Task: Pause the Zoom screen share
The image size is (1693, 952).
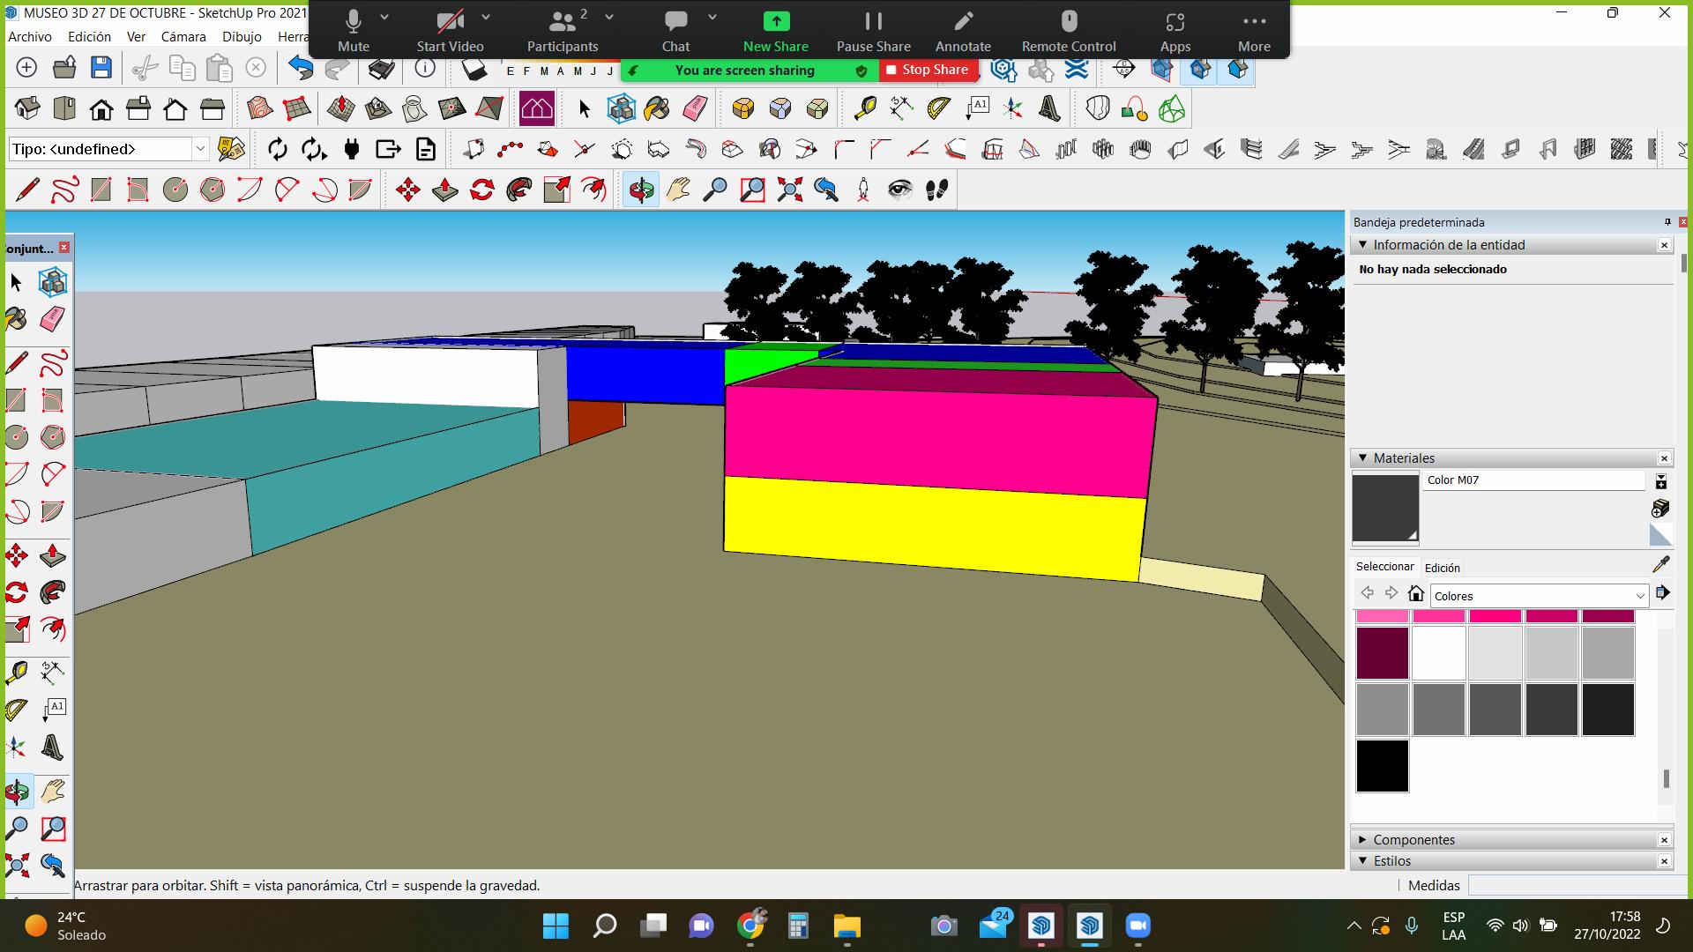Action: (x=873, y=31)
